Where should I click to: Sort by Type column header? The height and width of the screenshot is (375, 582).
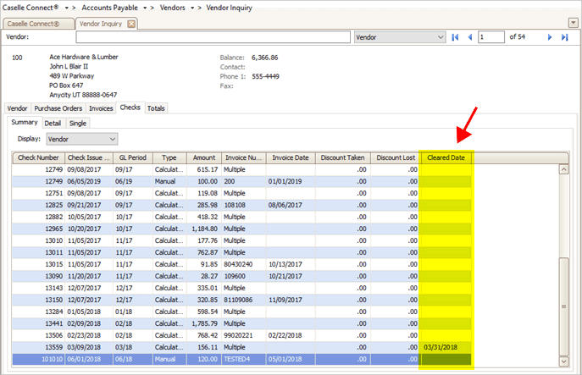click(x=169, y=157)
